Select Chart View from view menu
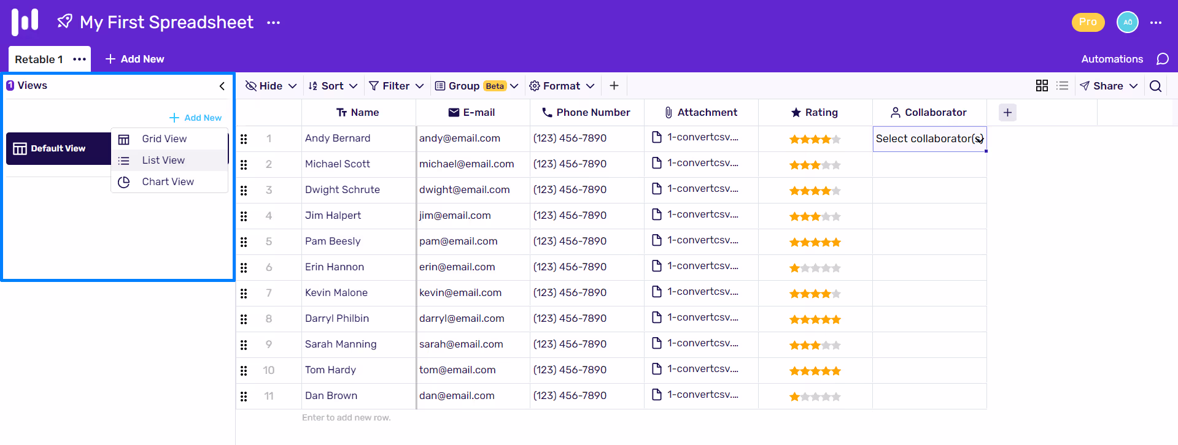 (x=169, y=182)
